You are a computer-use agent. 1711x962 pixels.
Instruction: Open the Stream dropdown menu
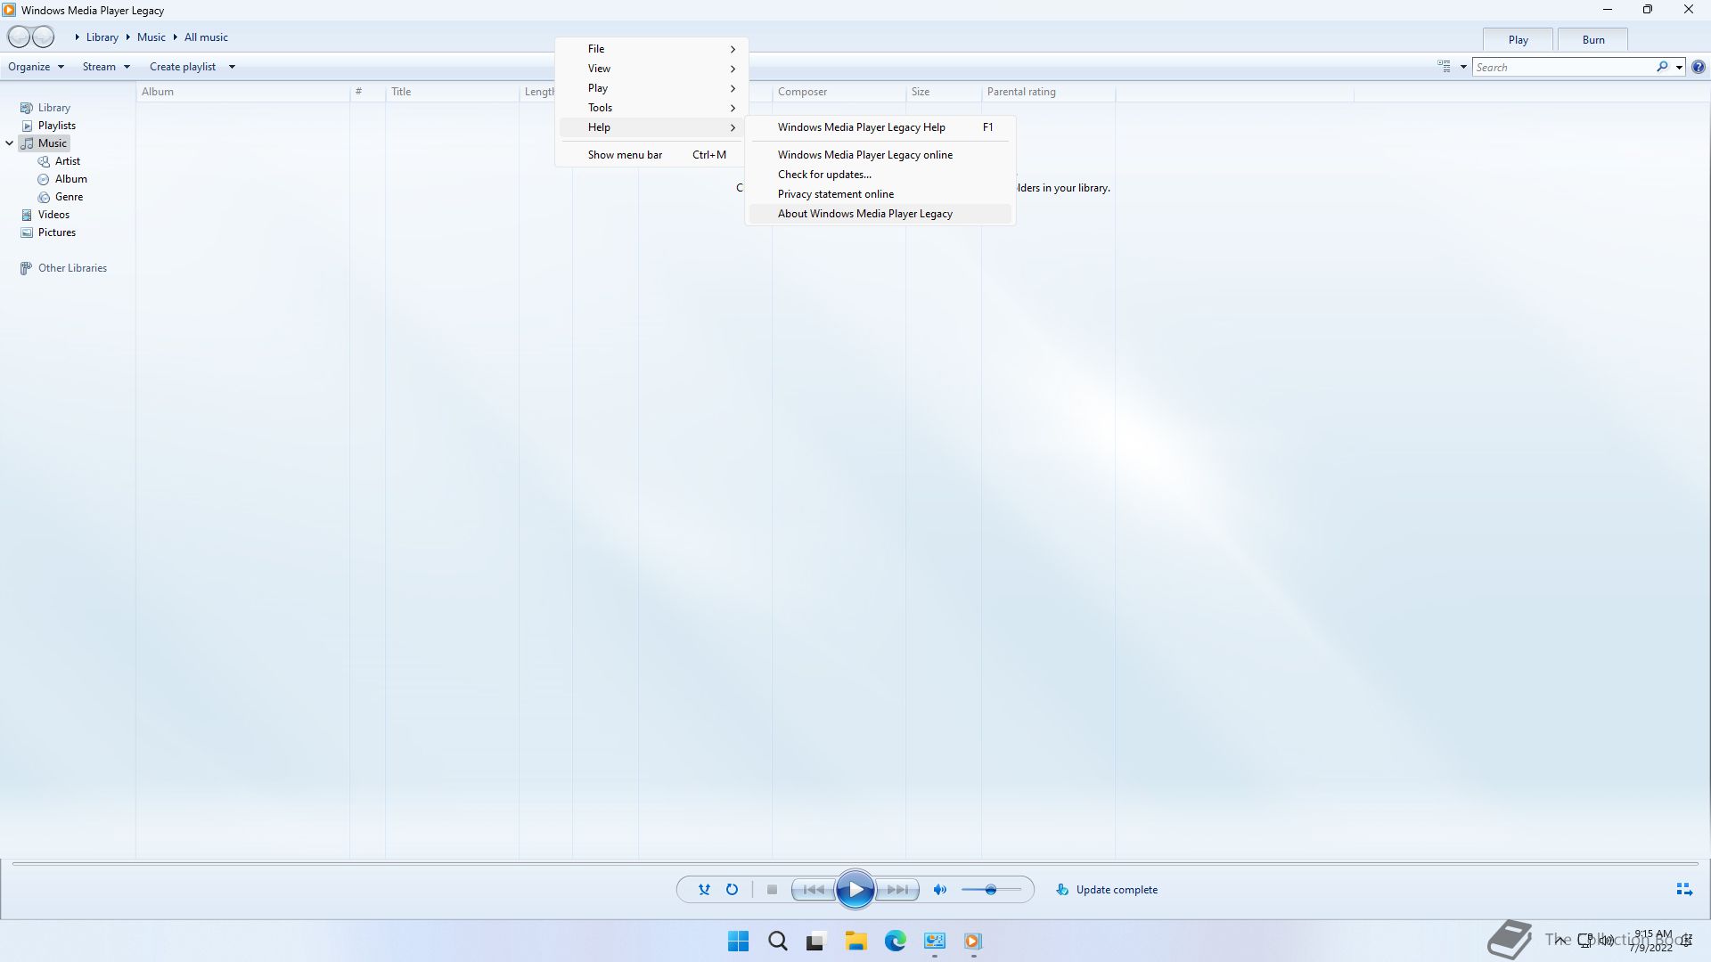click(x=106, y=67)
